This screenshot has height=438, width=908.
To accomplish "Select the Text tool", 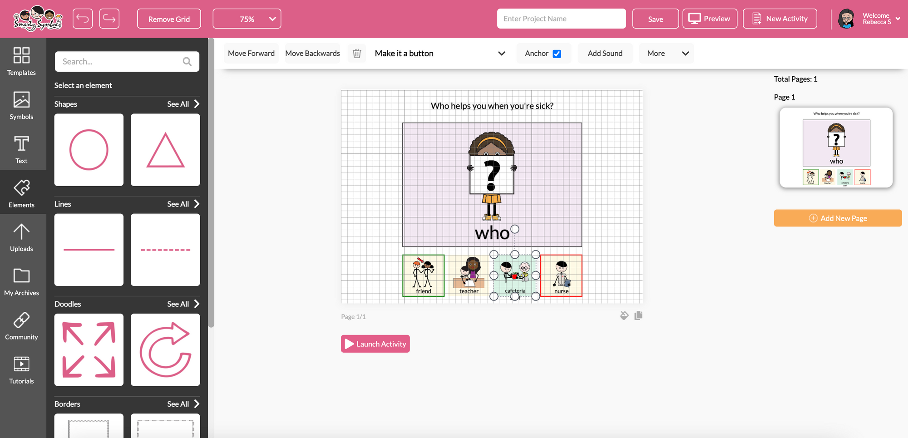I will click(21, 150).
